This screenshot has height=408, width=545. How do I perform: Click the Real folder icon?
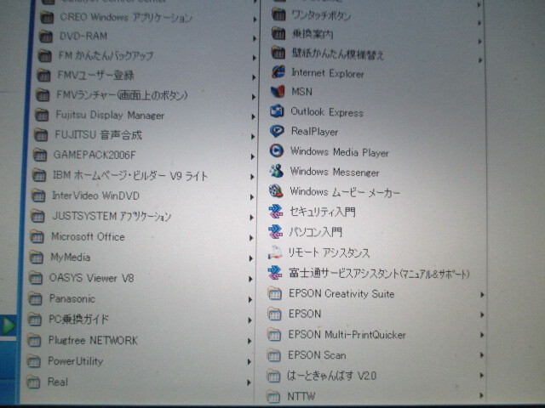[x=33, y=382]
